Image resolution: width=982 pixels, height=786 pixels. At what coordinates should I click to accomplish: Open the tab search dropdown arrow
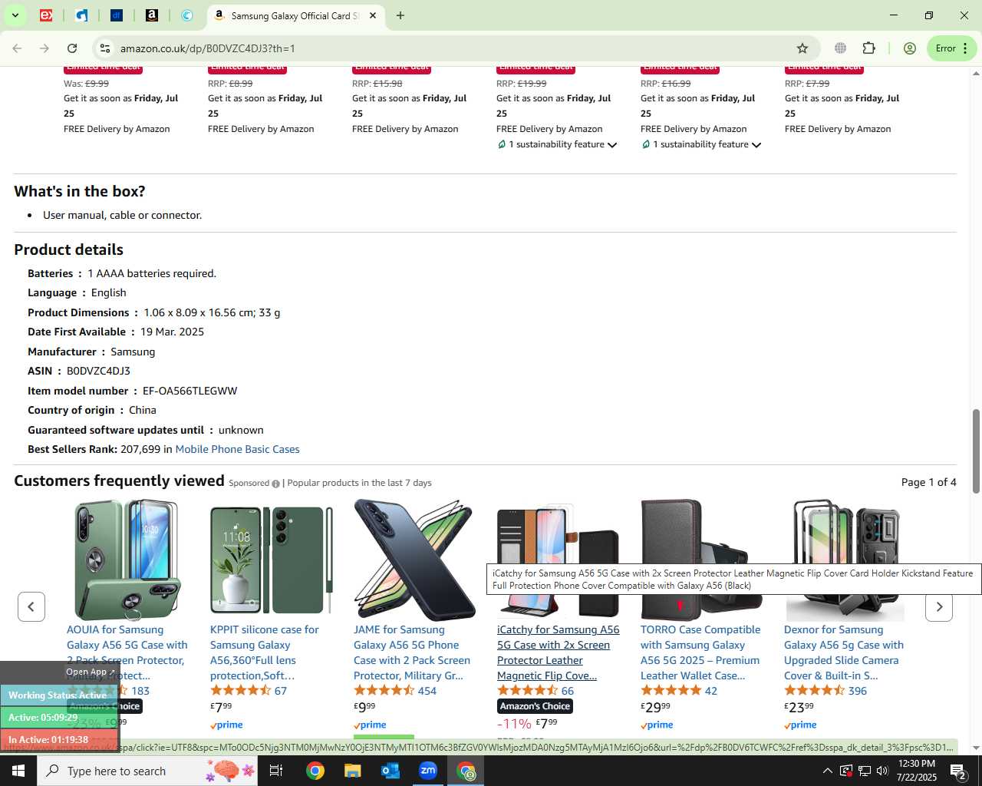point(15,15)
